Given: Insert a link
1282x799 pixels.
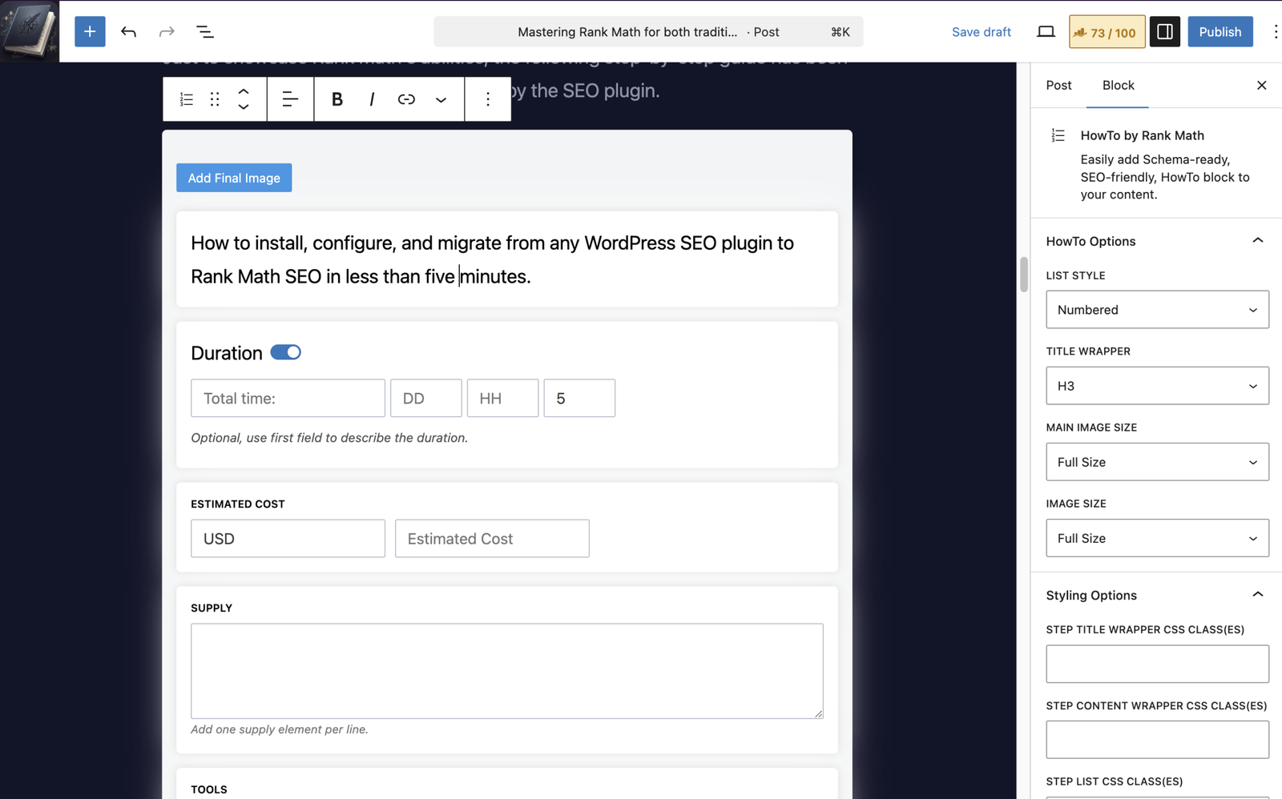Looking at the screenshot, I should click(406, 99).
